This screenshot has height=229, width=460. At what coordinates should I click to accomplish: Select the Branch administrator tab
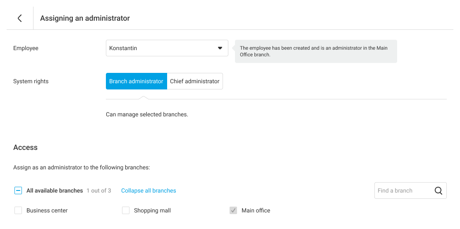[x=136, y=81]
